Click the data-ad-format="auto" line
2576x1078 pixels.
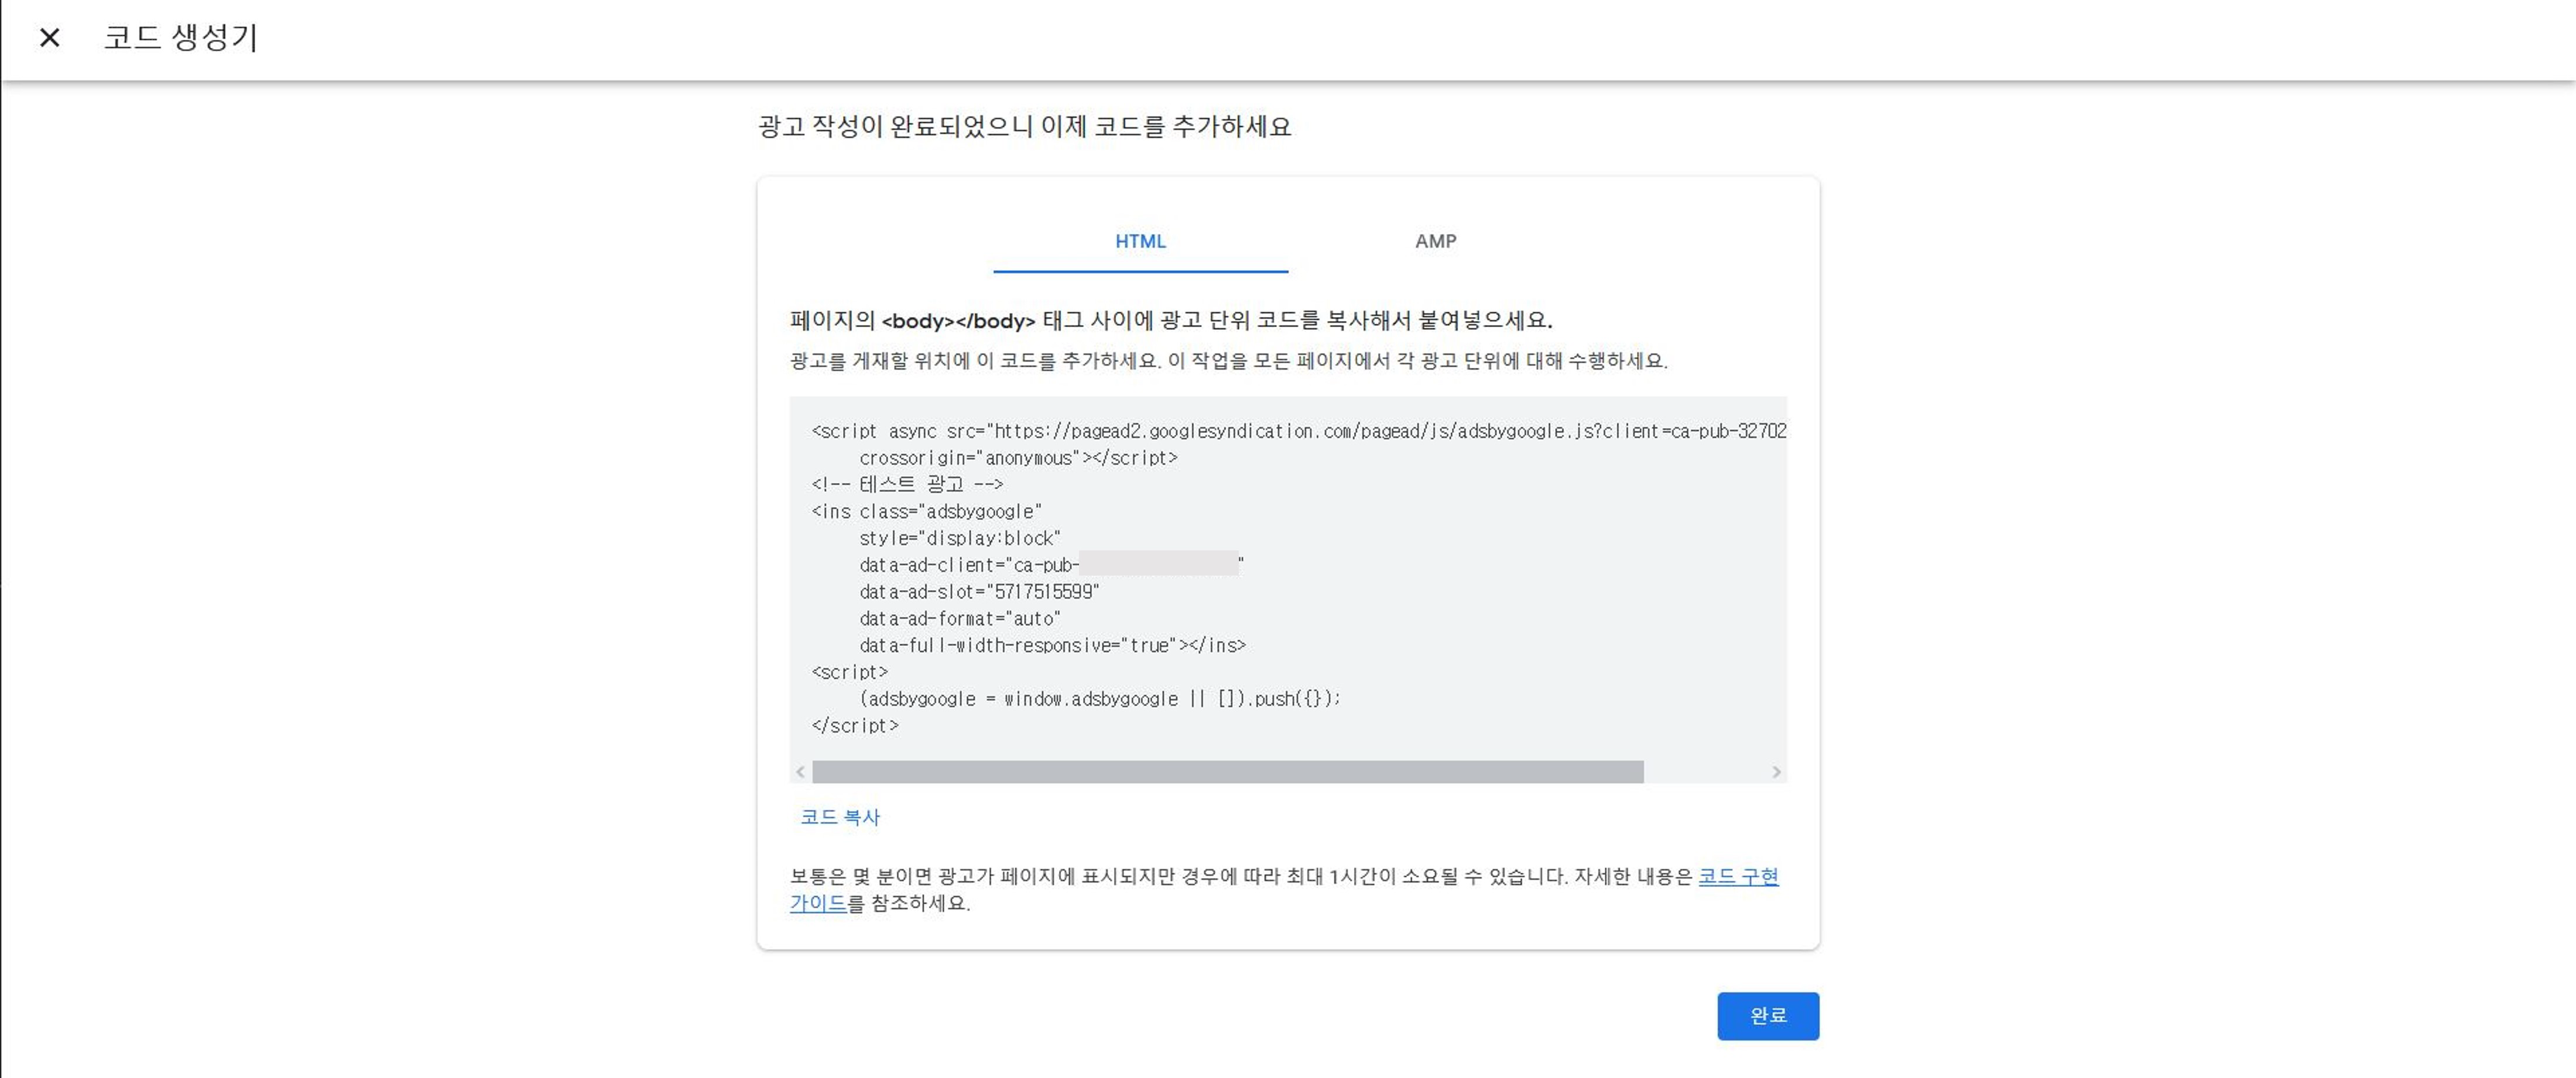959,618
